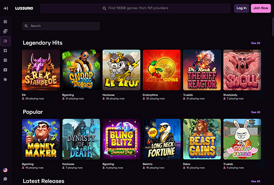The height and width of the screenshot is (185, 274).
Task: Open the dice games icon in sidebar
Action: (x=5, y=60)
